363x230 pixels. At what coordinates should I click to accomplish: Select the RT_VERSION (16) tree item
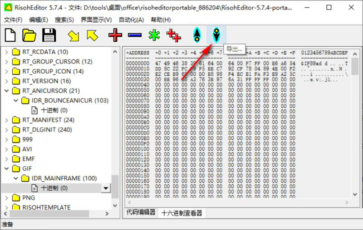tap(47, 81)
